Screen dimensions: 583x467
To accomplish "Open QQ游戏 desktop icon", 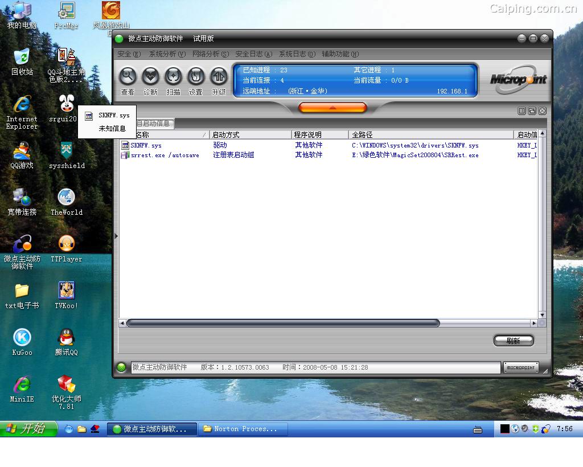I will (22, 155).
